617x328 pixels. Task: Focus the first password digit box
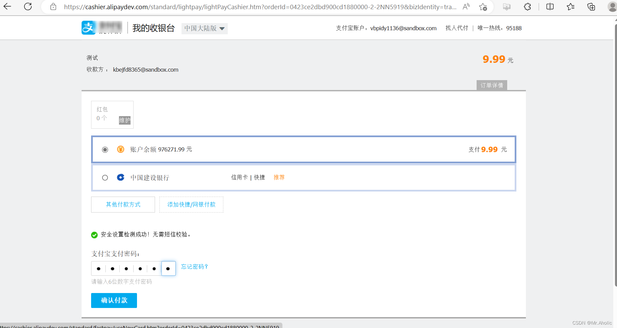click(x=99, y=268)
